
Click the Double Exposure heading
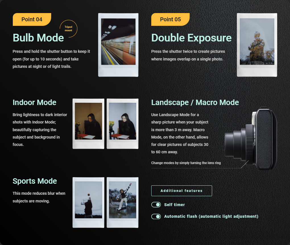coord(191,38)
